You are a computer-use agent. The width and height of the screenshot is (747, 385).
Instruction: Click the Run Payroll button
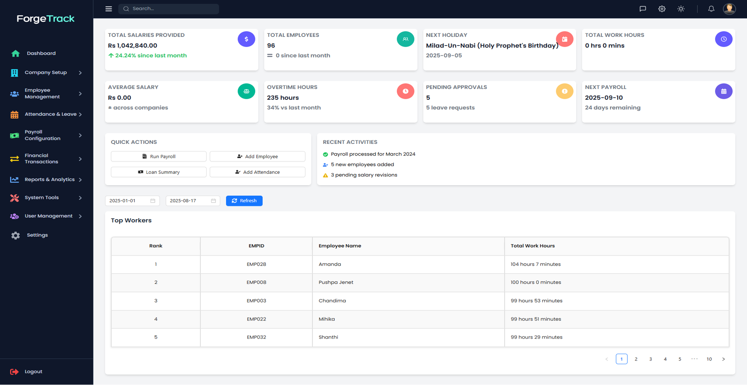tap(158, 156)
